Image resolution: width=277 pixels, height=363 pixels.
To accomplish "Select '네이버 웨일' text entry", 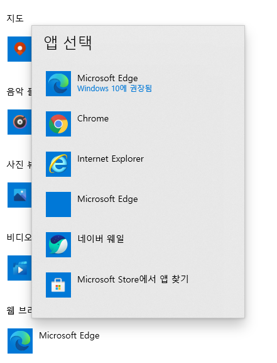I will (x=100, y=238).
